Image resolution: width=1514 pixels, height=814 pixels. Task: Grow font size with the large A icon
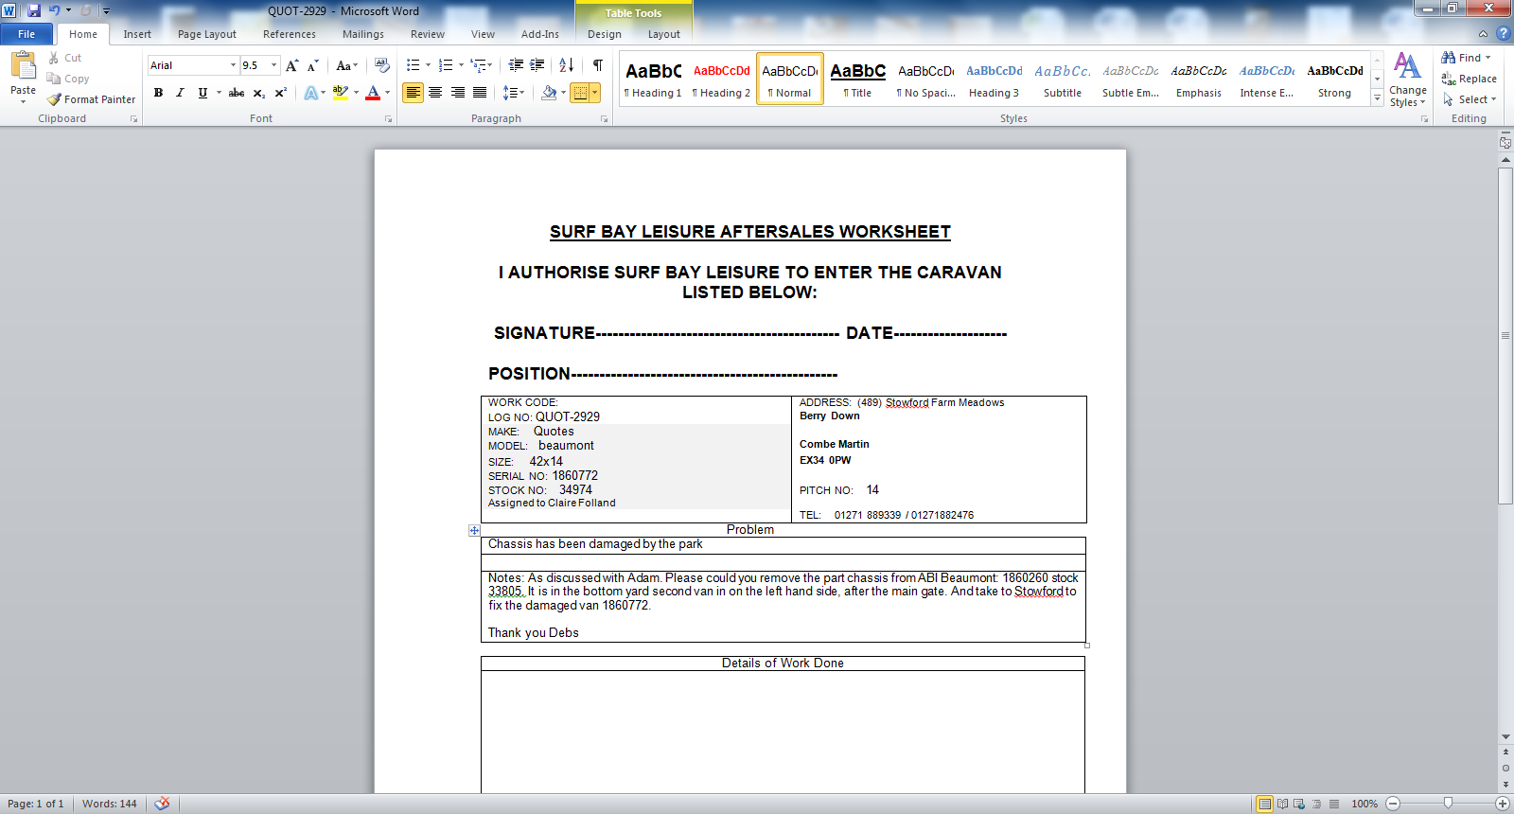[292, 65]
